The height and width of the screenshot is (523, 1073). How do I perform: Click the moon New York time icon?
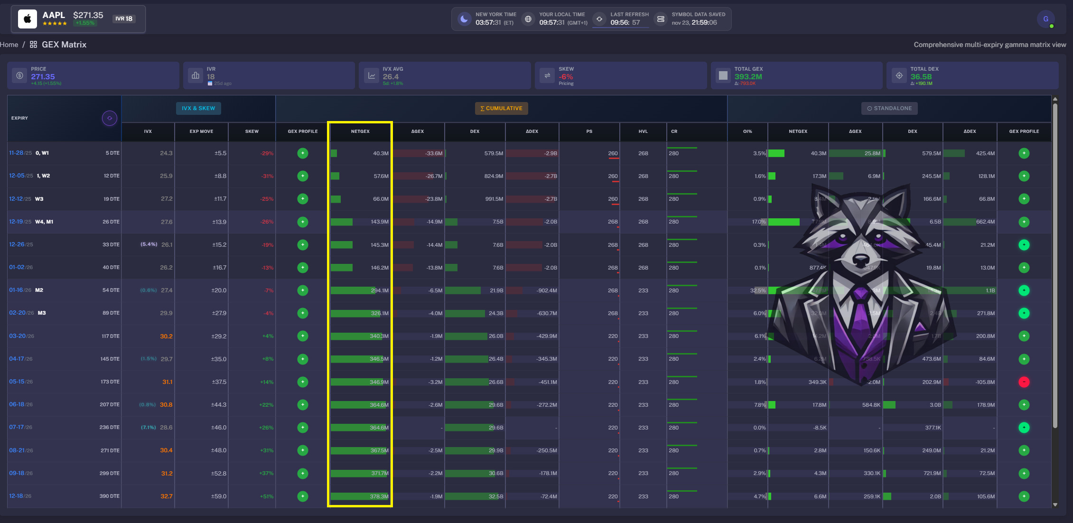tap(464, 19)
